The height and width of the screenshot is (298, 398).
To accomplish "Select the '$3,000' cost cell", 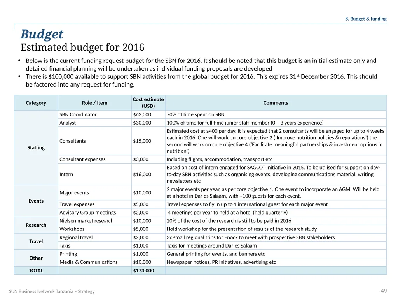I will [148, 159].
